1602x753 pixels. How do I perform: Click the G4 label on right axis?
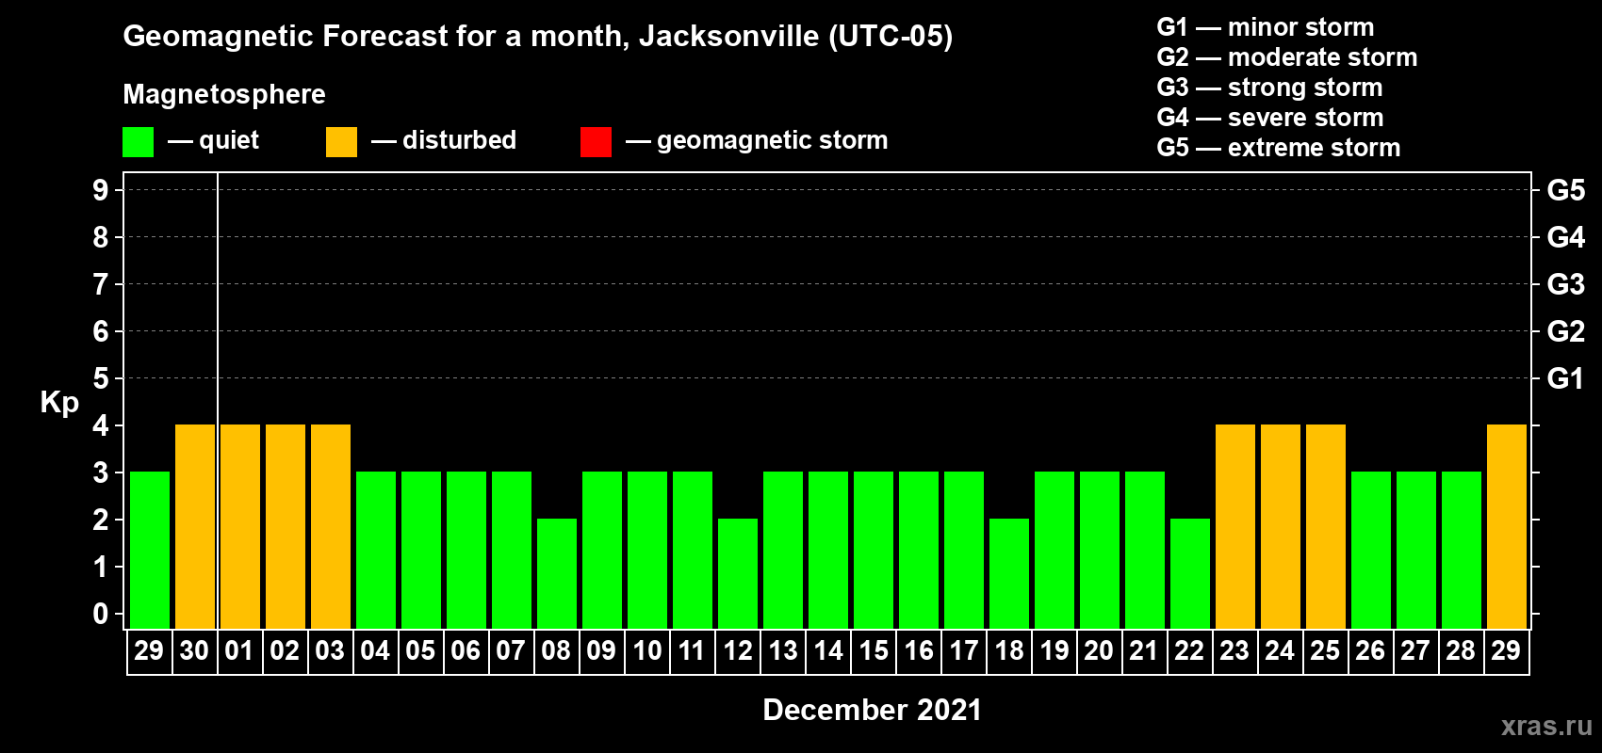(1565, 237)
